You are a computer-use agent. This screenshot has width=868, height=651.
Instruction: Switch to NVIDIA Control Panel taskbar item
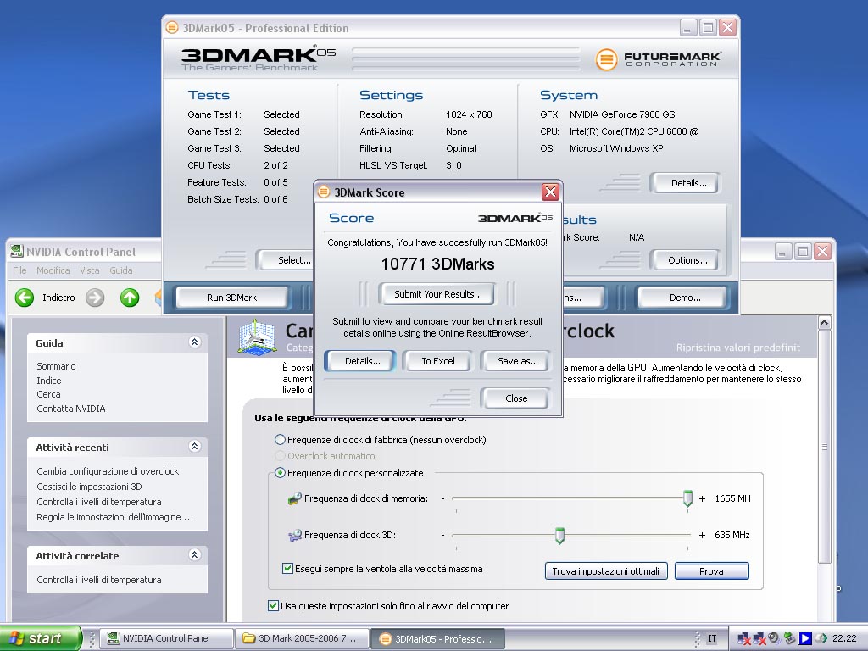click(167, 638)
